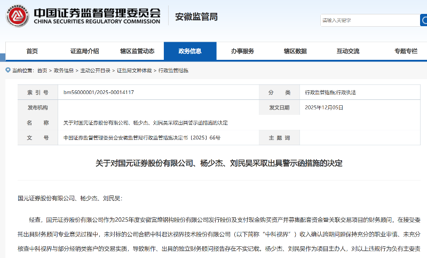Select the document number ending 〔2025〕66号
This screenshot has height=258, width=427.
point(142,138)
